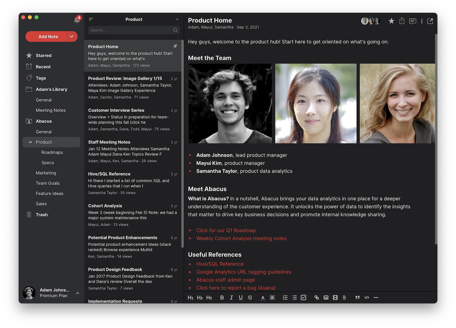Expand the Adam Johnson account menu
Viewport: 456px width, 328px height.
click(77, 293)
